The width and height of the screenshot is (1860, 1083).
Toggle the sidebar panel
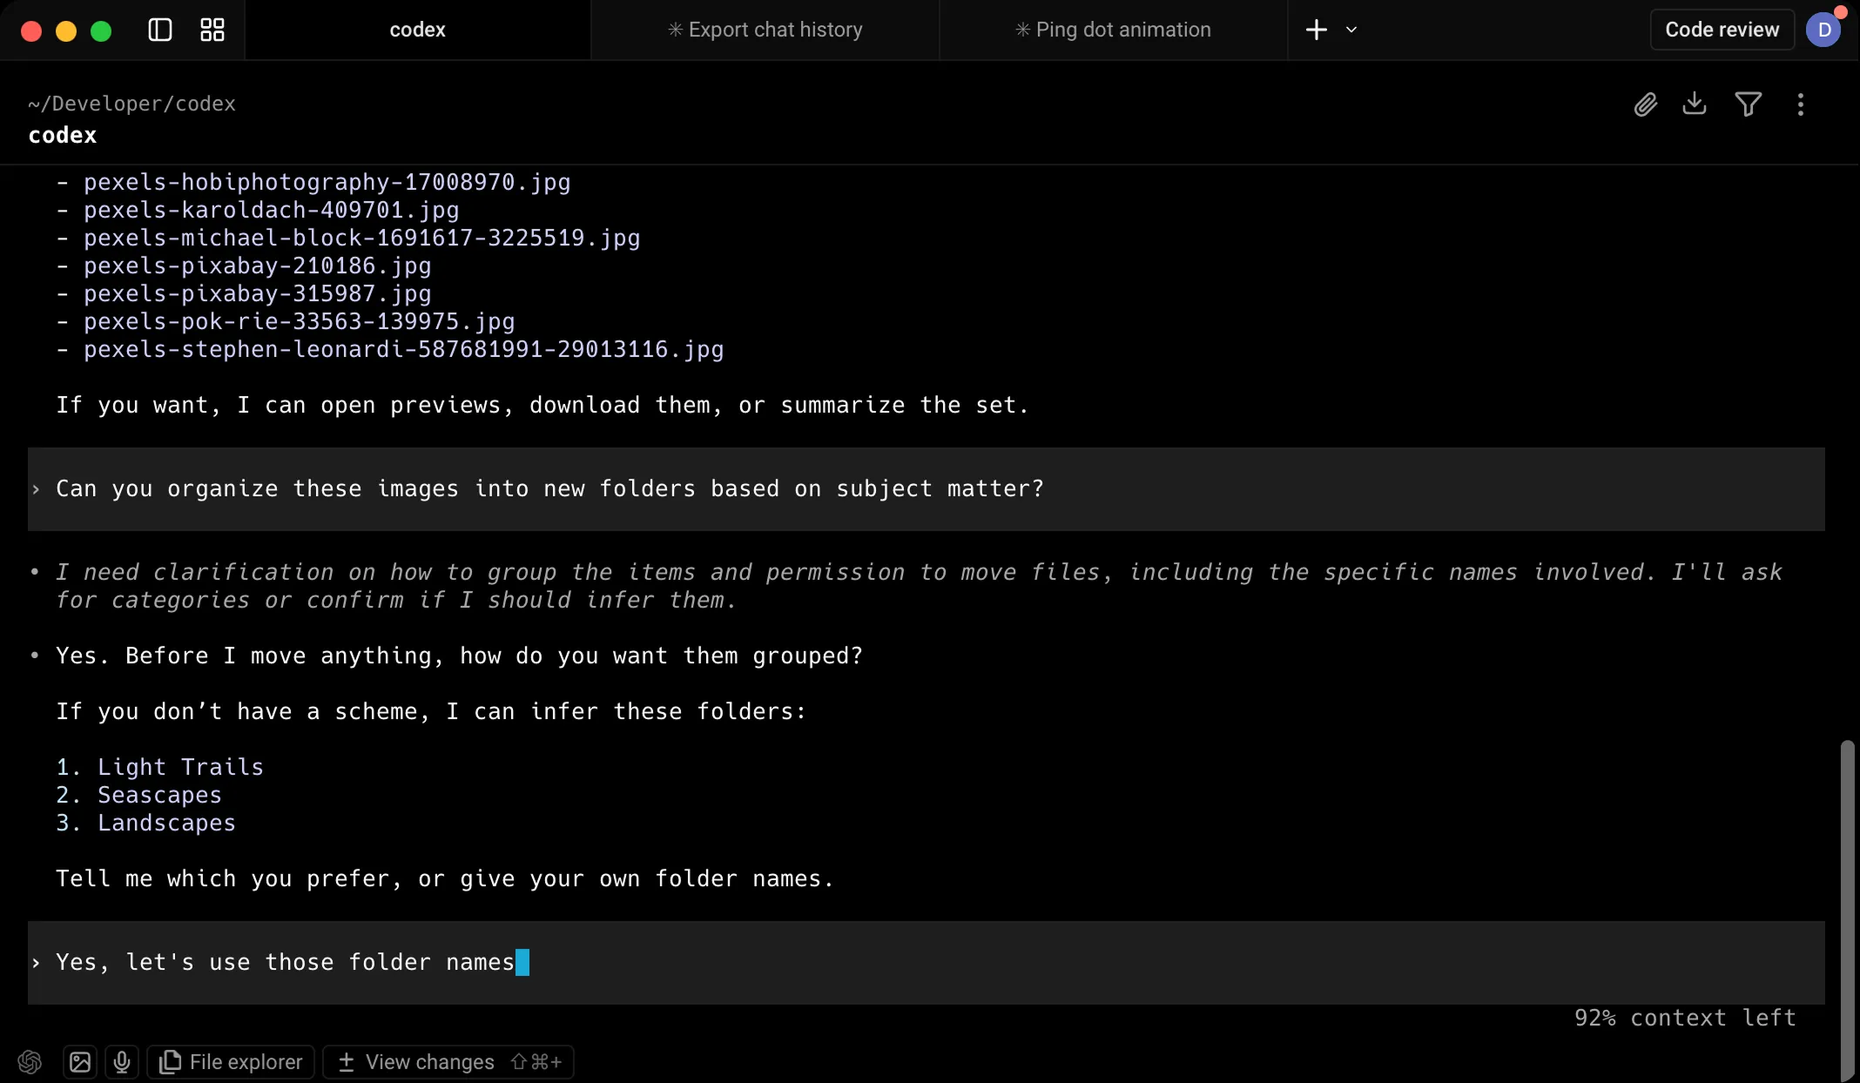pyautogui.click(x=159, y=29)
